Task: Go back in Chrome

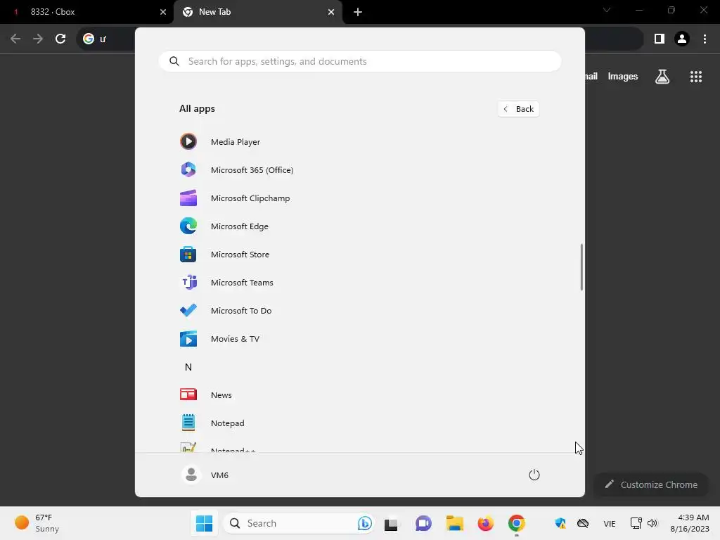Action: pyautogui.click(x=15, y=39)
